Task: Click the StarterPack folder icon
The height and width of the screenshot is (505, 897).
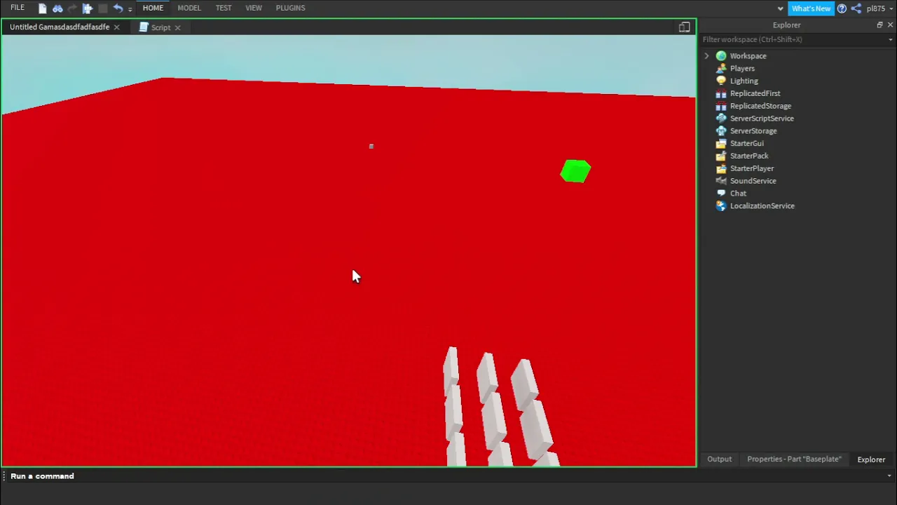Action: tap(721, 156)
